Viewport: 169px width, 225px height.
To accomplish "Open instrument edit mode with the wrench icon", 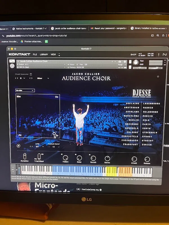I will coord(12,61).
